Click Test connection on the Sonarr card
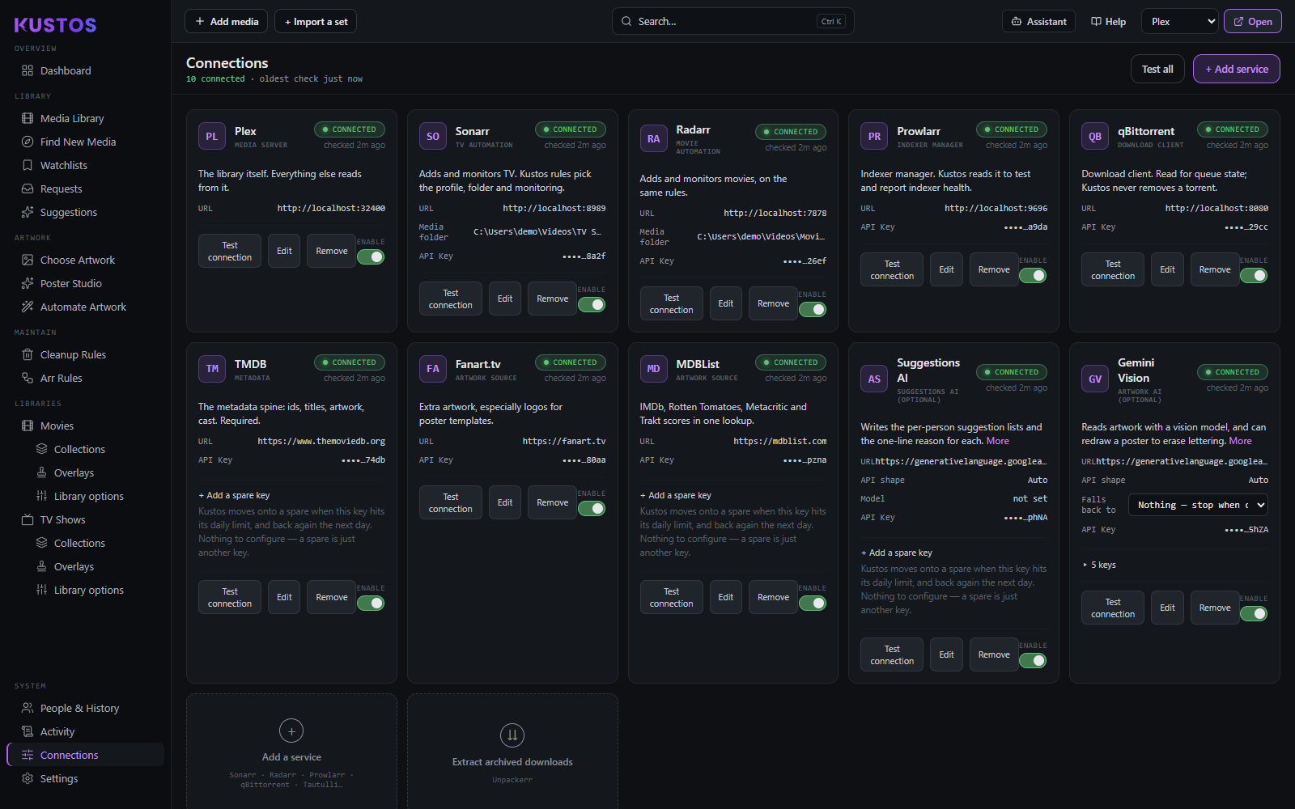This screenshot has width=1295, height=809. pos(451,299)
